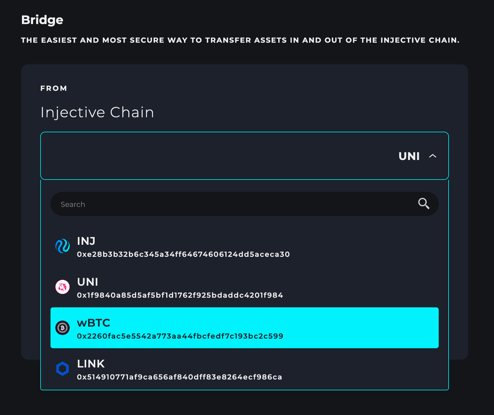Click the blue LINK hexagon icon
Image resolution: width=494 pixels, height=415 pixels.
62,369
